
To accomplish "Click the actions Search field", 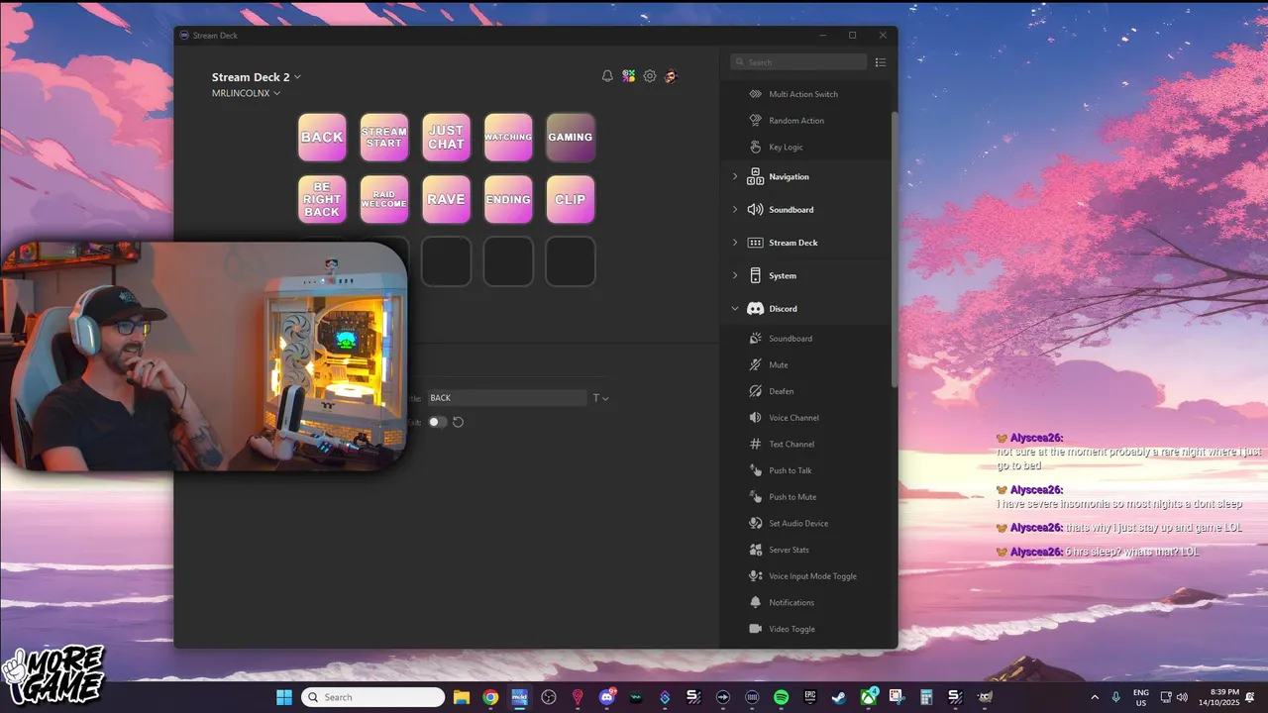I will 798,62.
